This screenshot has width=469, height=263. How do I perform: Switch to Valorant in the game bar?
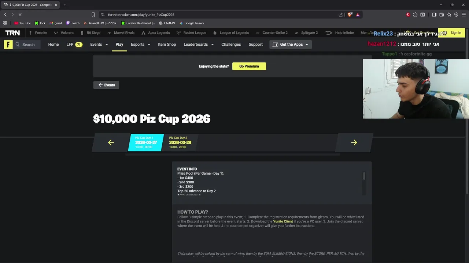pyautogui.click(x=64, y=33)
